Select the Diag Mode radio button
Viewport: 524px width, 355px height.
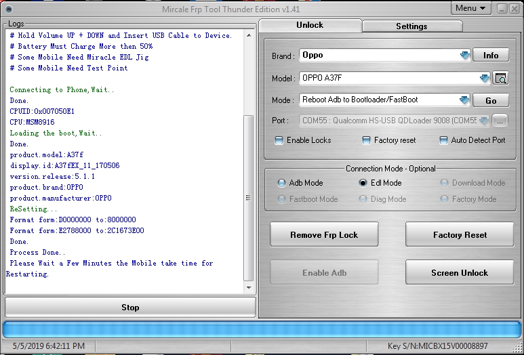[x=363, y=199]
